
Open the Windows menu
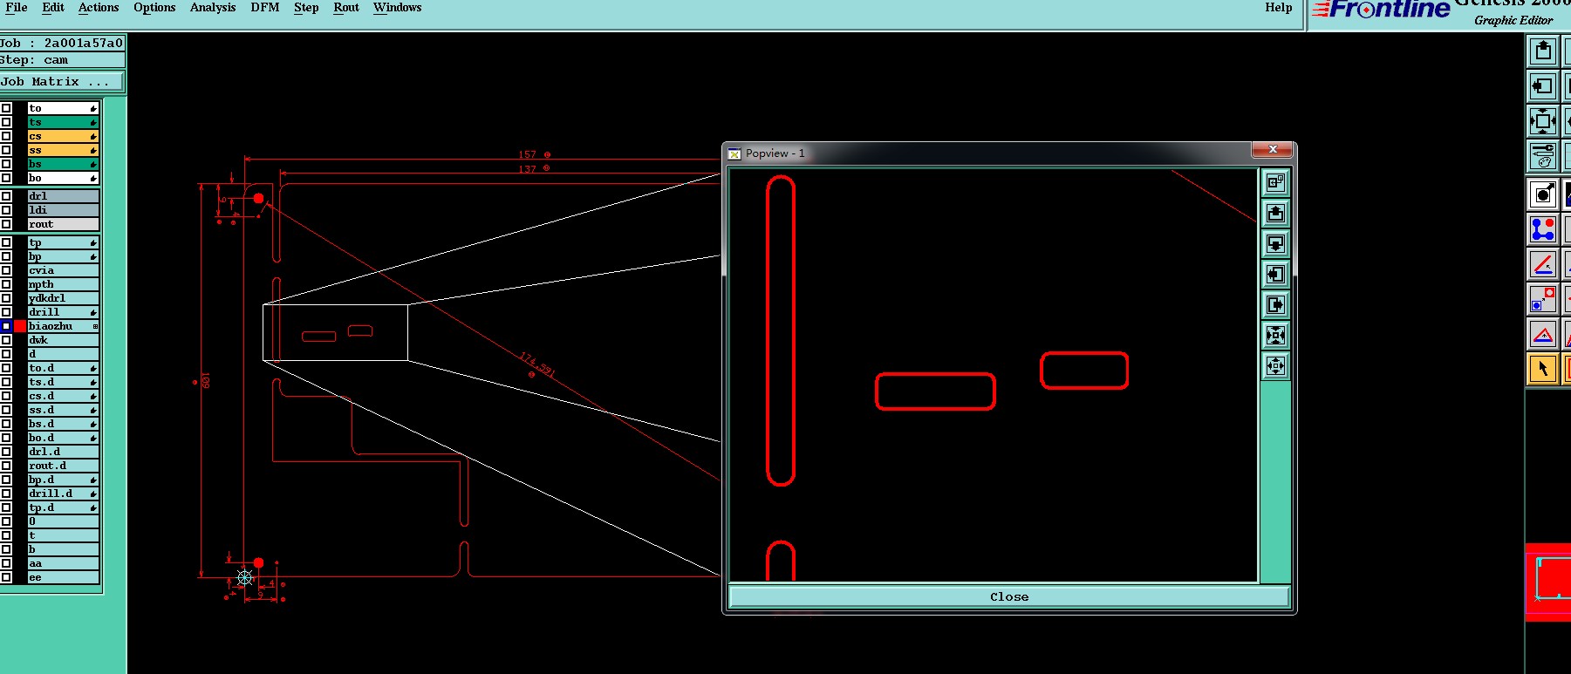(x=397, y=8)
